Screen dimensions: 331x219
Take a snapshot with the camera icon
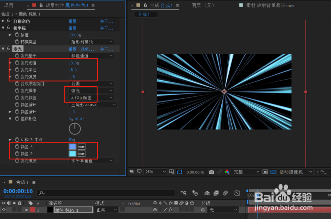(x=211, y=172)
